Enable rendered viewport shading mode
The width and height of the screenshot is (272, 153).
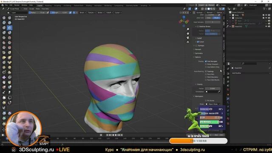tap(214, 8)
